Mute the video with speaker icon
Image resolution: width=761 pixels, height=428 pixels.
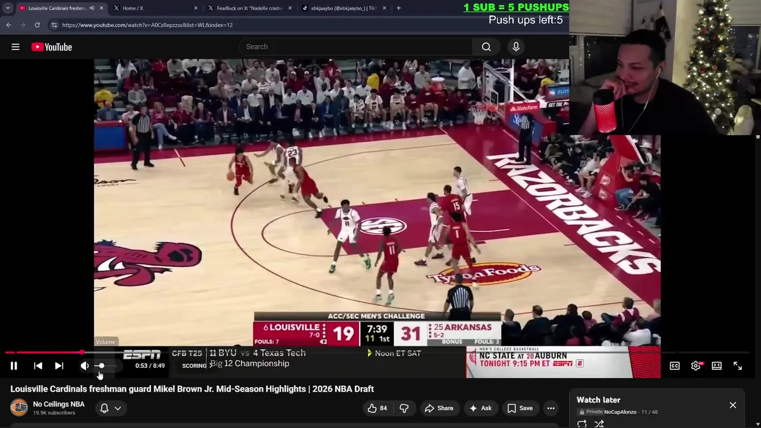84,366
